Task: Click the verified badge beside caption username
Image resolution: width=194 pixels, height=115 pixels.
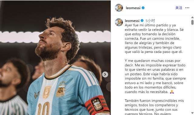Action: click(x=142, y=20)
